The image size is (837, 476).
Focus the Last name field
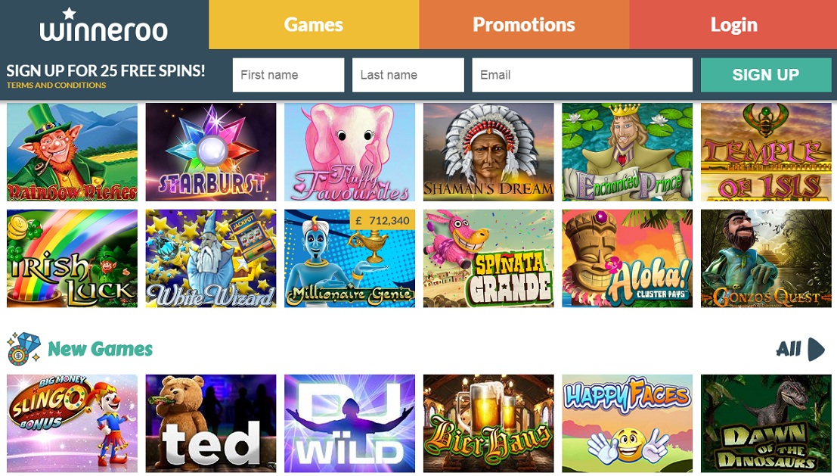coord(408,75)
